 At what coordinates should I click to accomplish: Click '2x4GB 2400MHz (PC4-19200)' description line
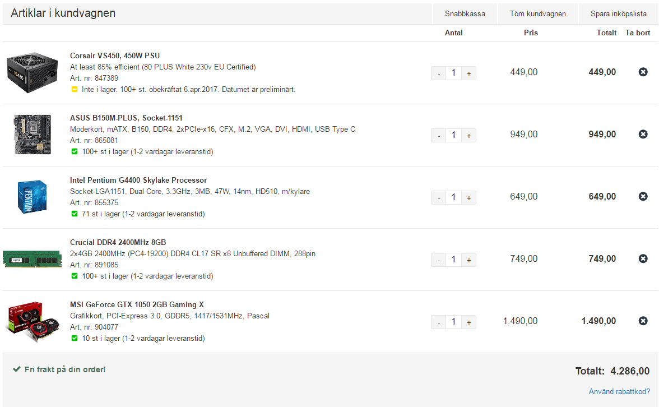click(193, 253)
